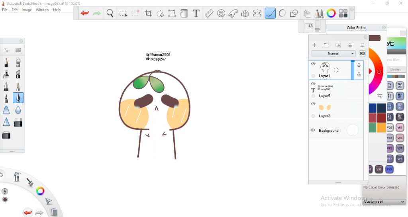This screenshot has width=408, height=217.
Task: Open the File menu
Action: [x=5, y=10]
